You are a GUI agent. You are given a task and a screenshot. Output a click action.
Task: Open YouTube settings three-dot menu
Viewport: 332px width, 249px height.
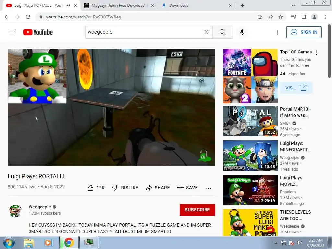click(x=277, y=32)
